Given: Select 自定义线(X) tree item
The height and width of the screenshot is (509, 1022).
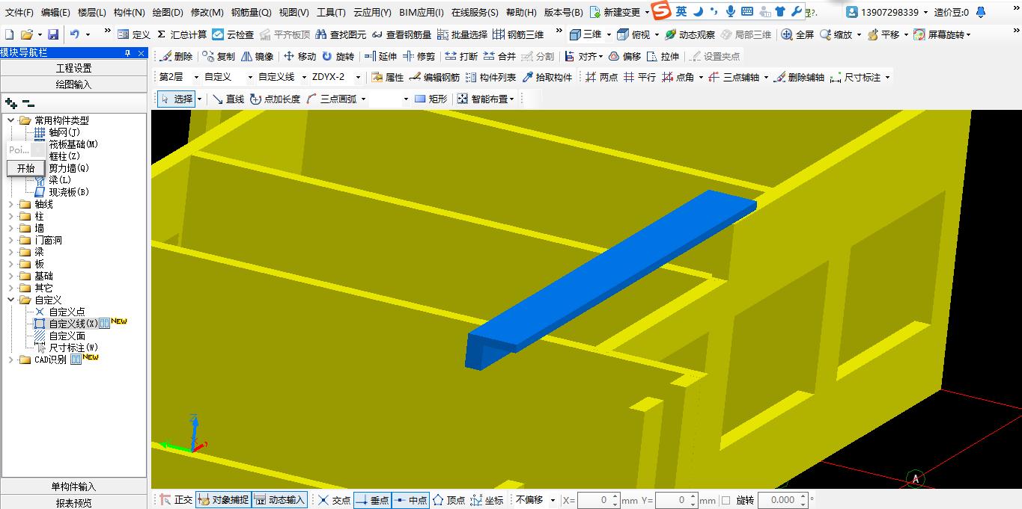Looking at the screenshot, I should (73, 324).
